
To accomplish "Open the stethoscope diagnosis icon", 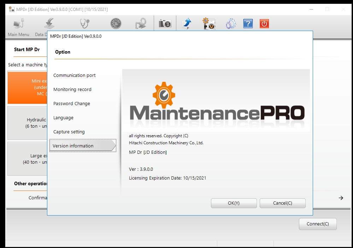I will 85,23.
